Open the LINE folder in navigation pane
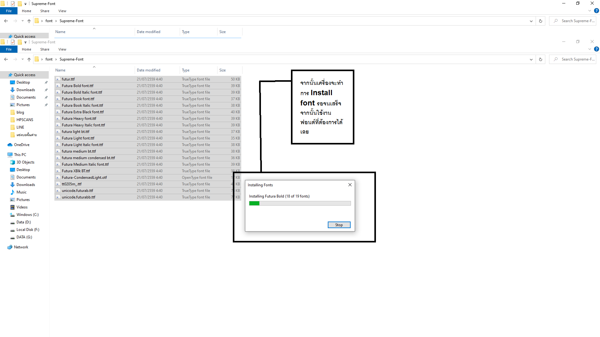600x337 pixels. point(20,127)
